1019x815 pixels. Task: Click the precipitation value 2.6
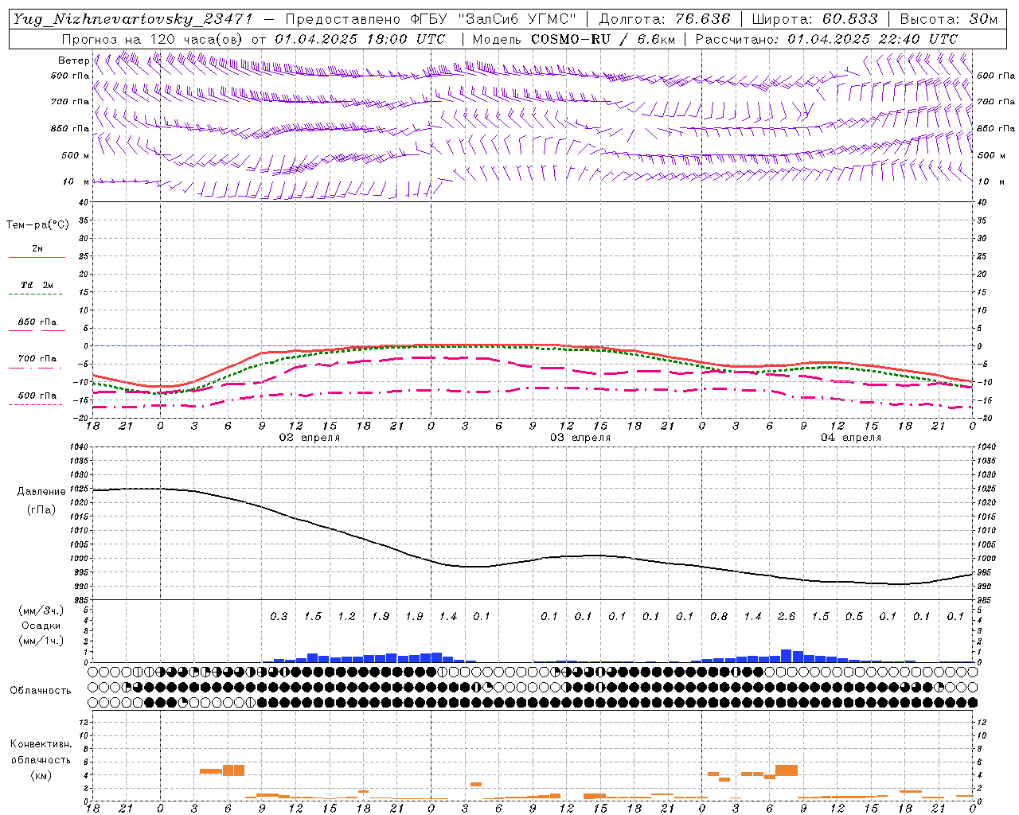[787, 617]
